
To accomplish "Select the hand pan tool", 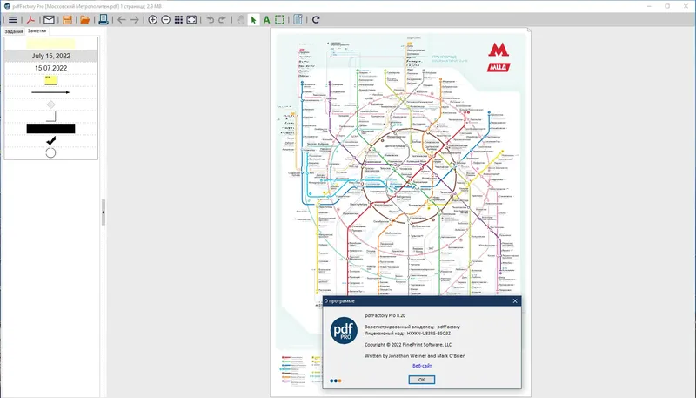I will [241, 19].
